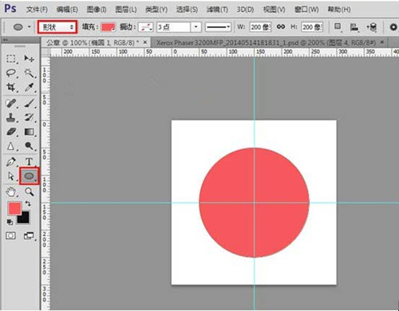Viewport: 399px width, 311px height.
Task: Open path arrangement options
Action: coord(372,27)
